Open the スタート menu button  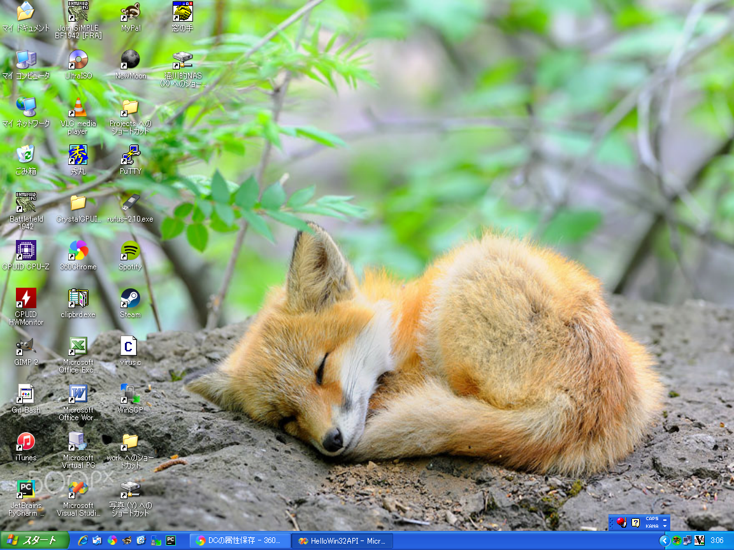[34, 540]
